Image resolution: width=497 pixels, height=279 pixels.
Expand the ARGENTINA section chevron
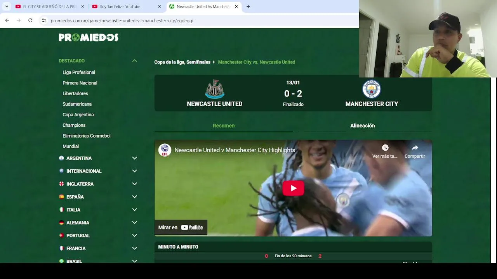coord(134,158)
